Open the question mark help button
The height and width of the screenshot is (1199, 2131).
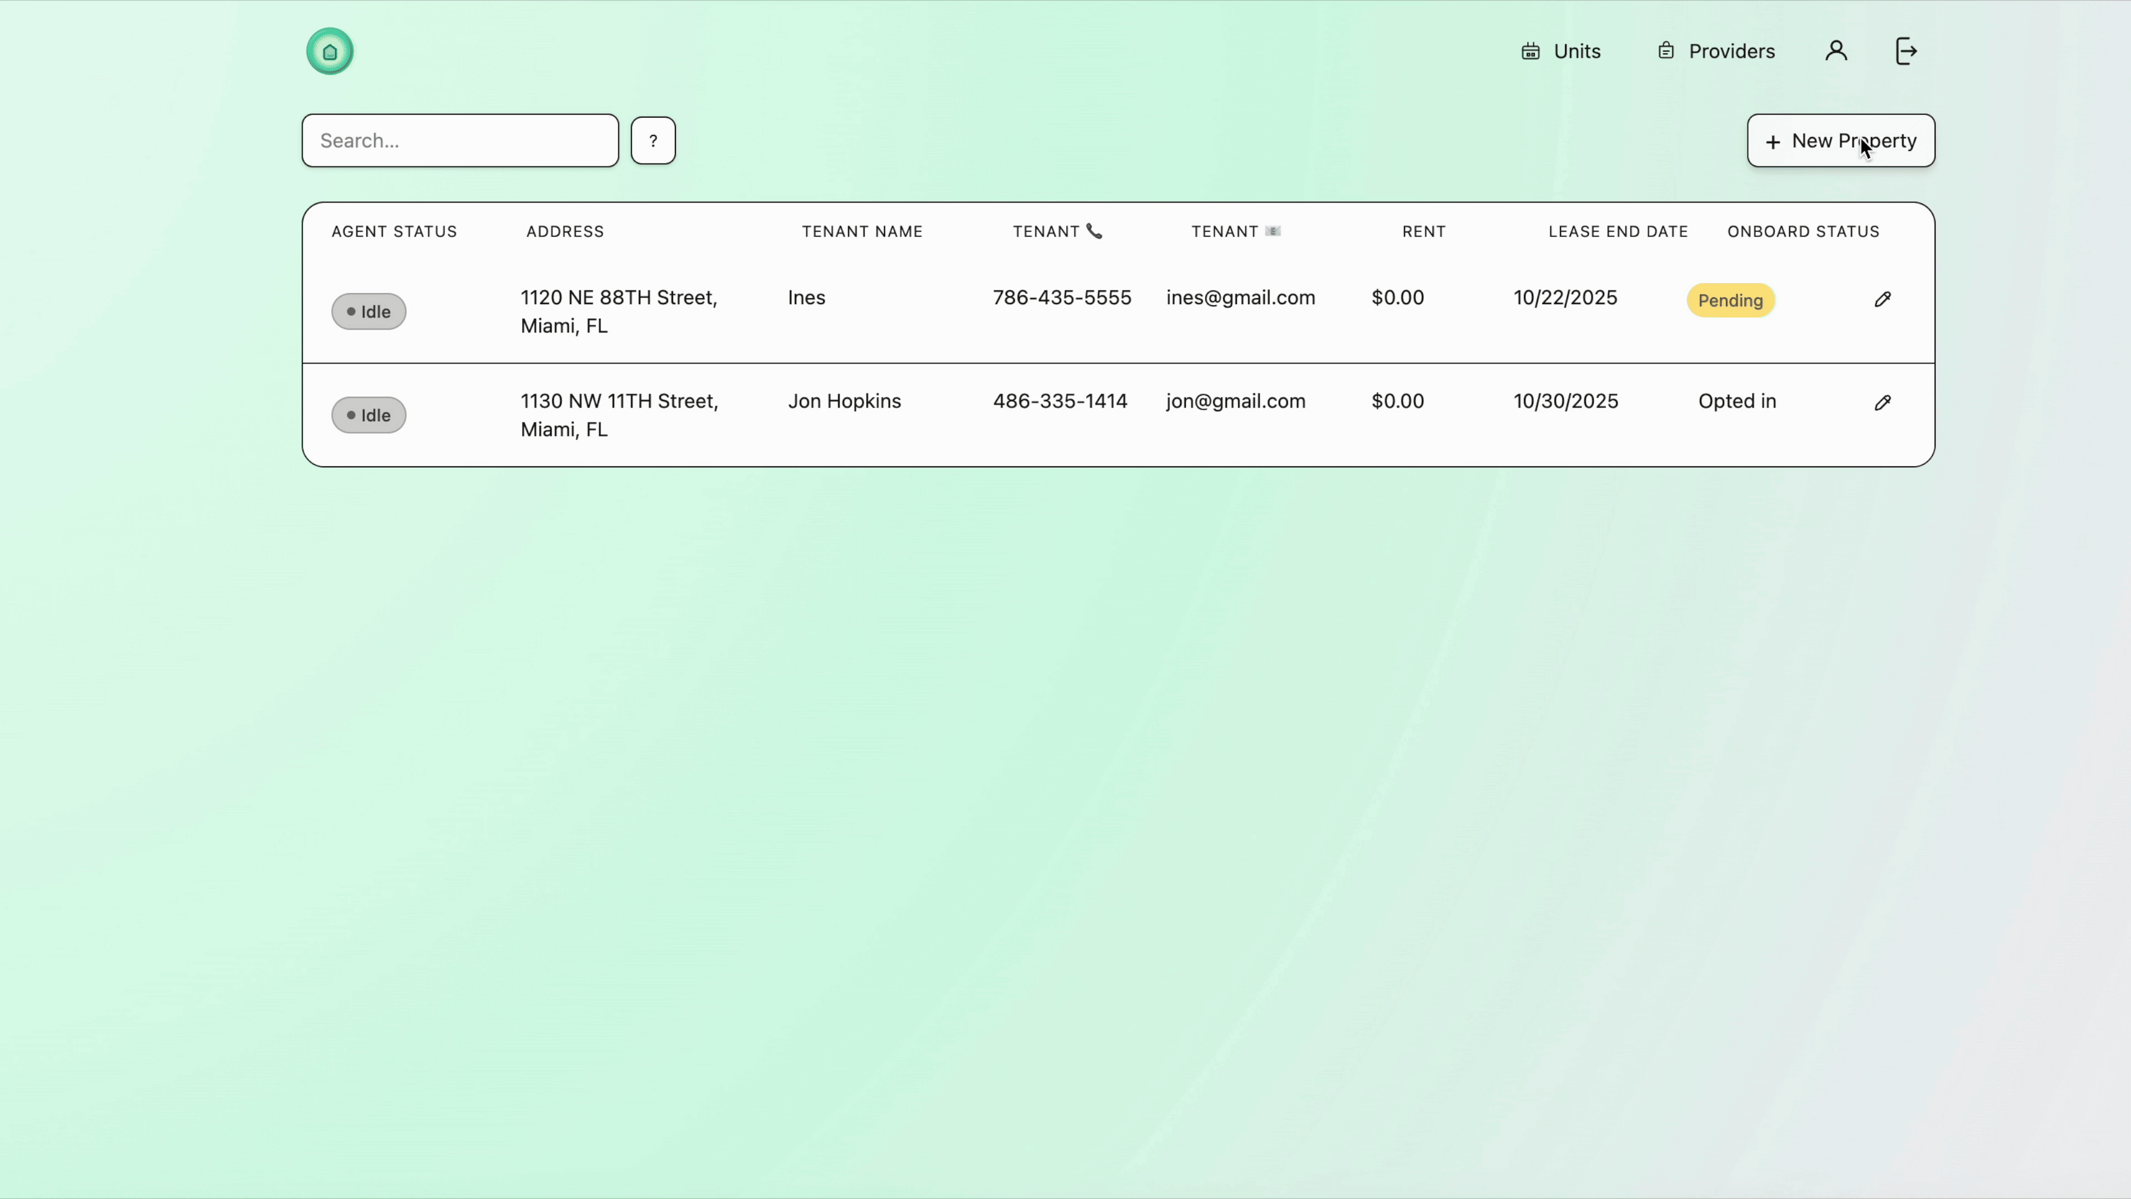653,140
